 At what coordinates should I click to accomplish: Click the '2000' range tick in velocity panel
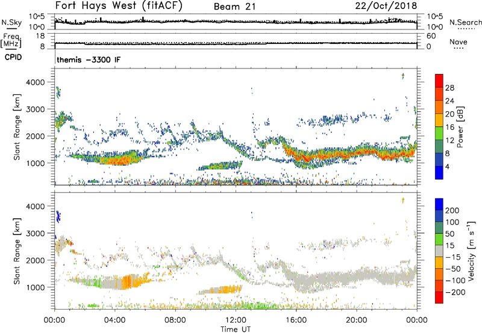click(36, 260)
